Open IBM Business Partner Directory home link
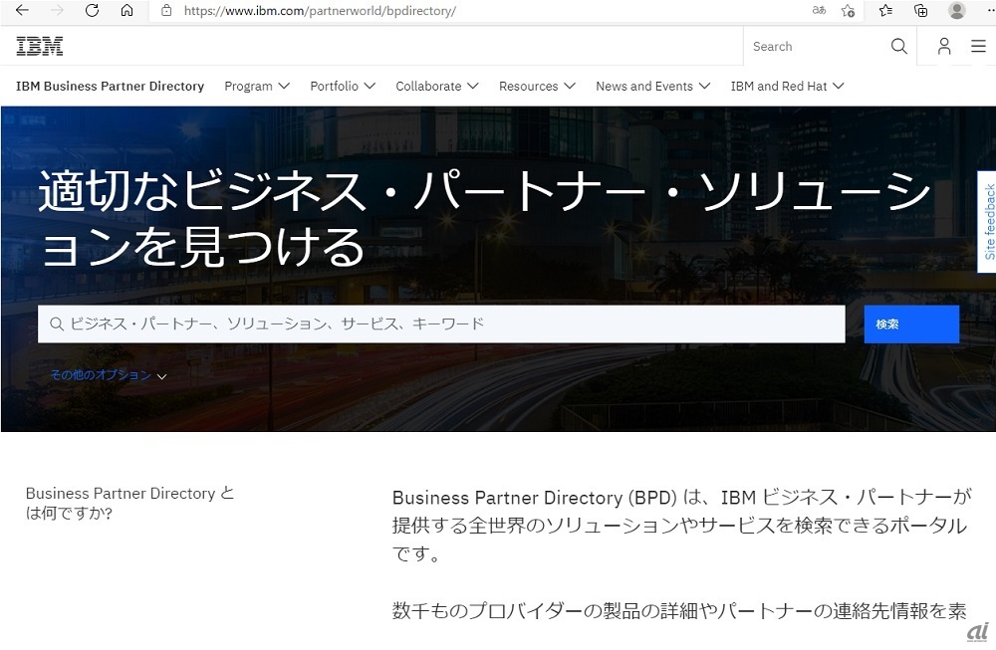The height and width of the screenshot is (650, 996). [x=110, y=87]
